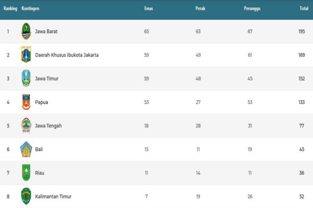313x208 pixels.
Task: Click Kalimantan Timur's total of 52
Action: pos(302,197)
